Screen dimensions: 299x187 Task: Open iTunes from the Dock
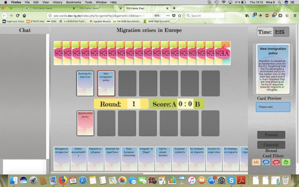(192, 180)
